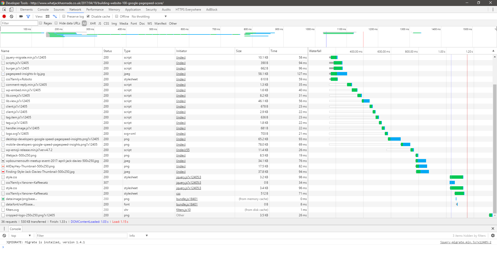Open the console context 'top' dropdown

(21, 235)
